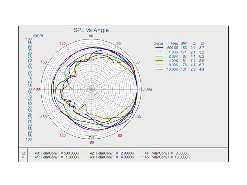Click the blue line swatch for 500.00 curve

coord(159,48)
